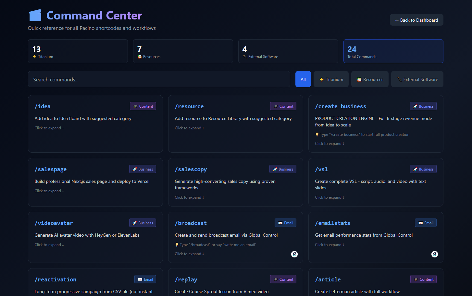This screenshot has width=472, height=296.
Task: Select the All filter tab
Action: coord(303,79)
